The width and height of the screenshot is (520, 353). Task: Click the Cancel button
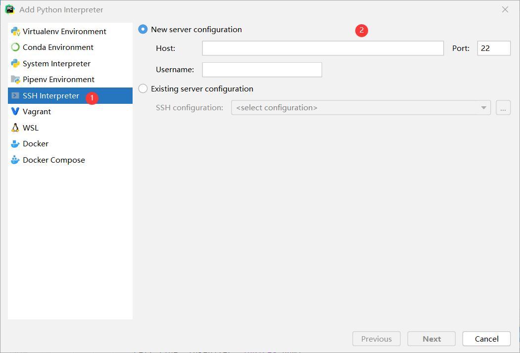pos(486,339)
